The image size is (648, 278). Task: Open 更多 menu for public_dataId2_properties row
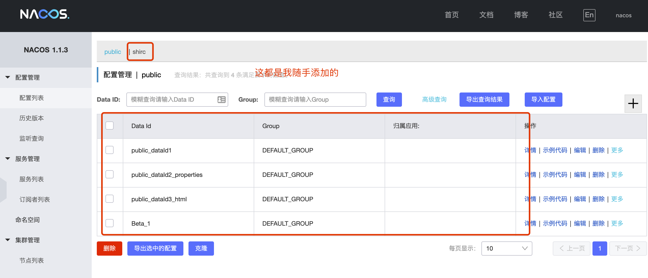tap(617, 175)
